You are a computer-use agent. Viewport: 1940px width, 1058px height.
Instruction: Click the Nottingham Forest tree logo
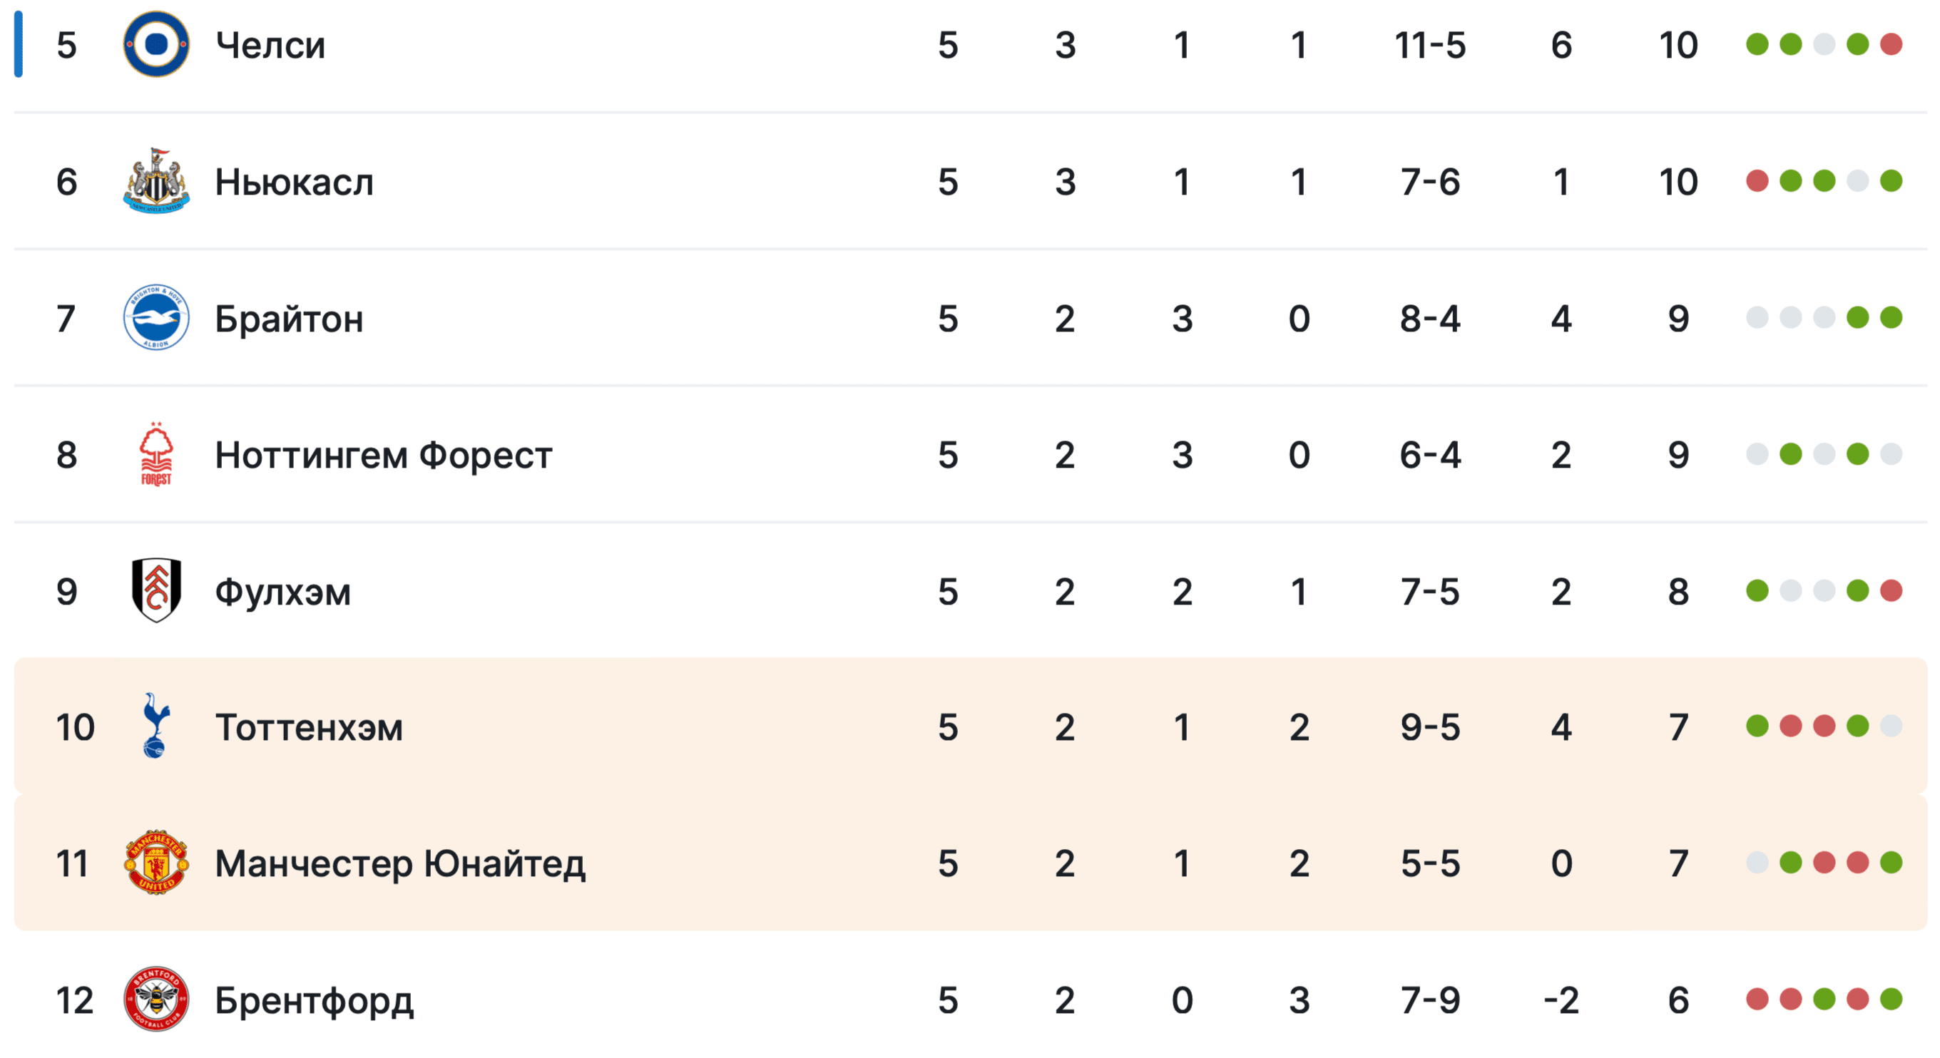coord(156,454)
